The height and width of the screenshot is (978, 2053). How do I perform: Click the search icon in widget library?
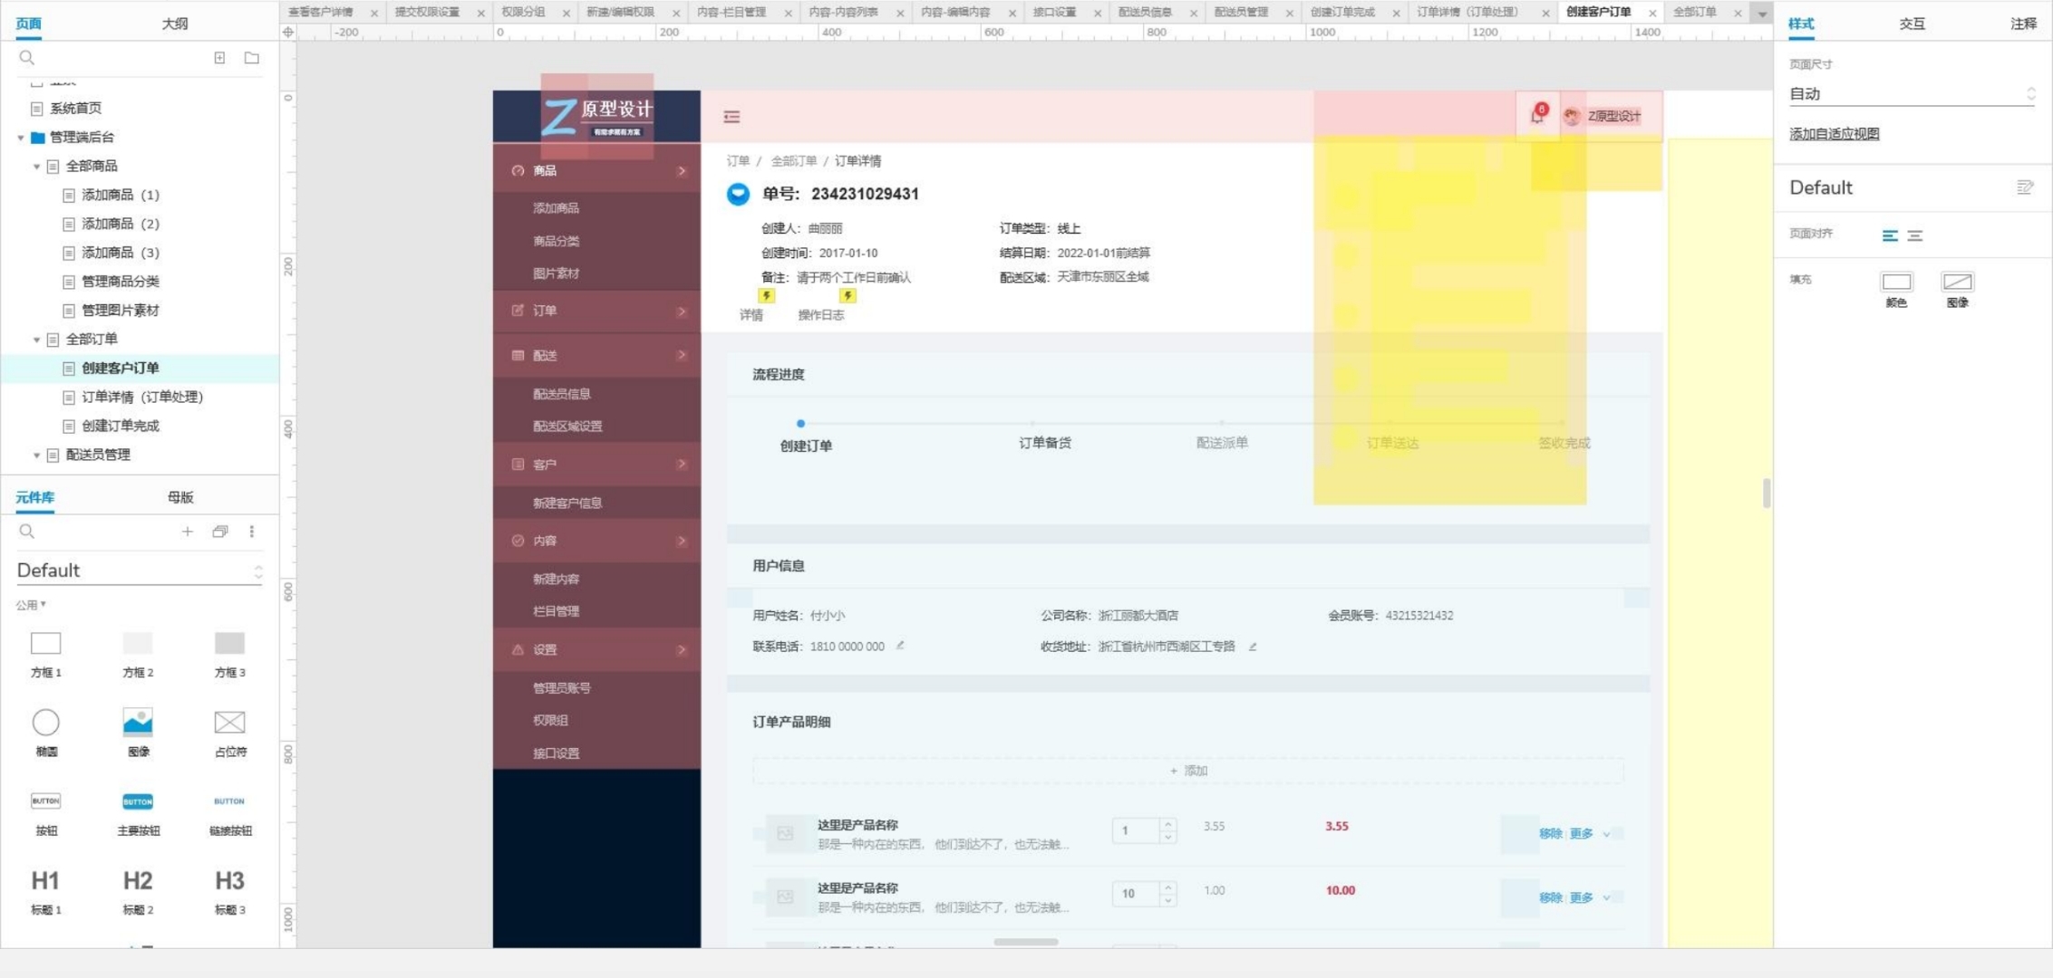pos(27,532)
